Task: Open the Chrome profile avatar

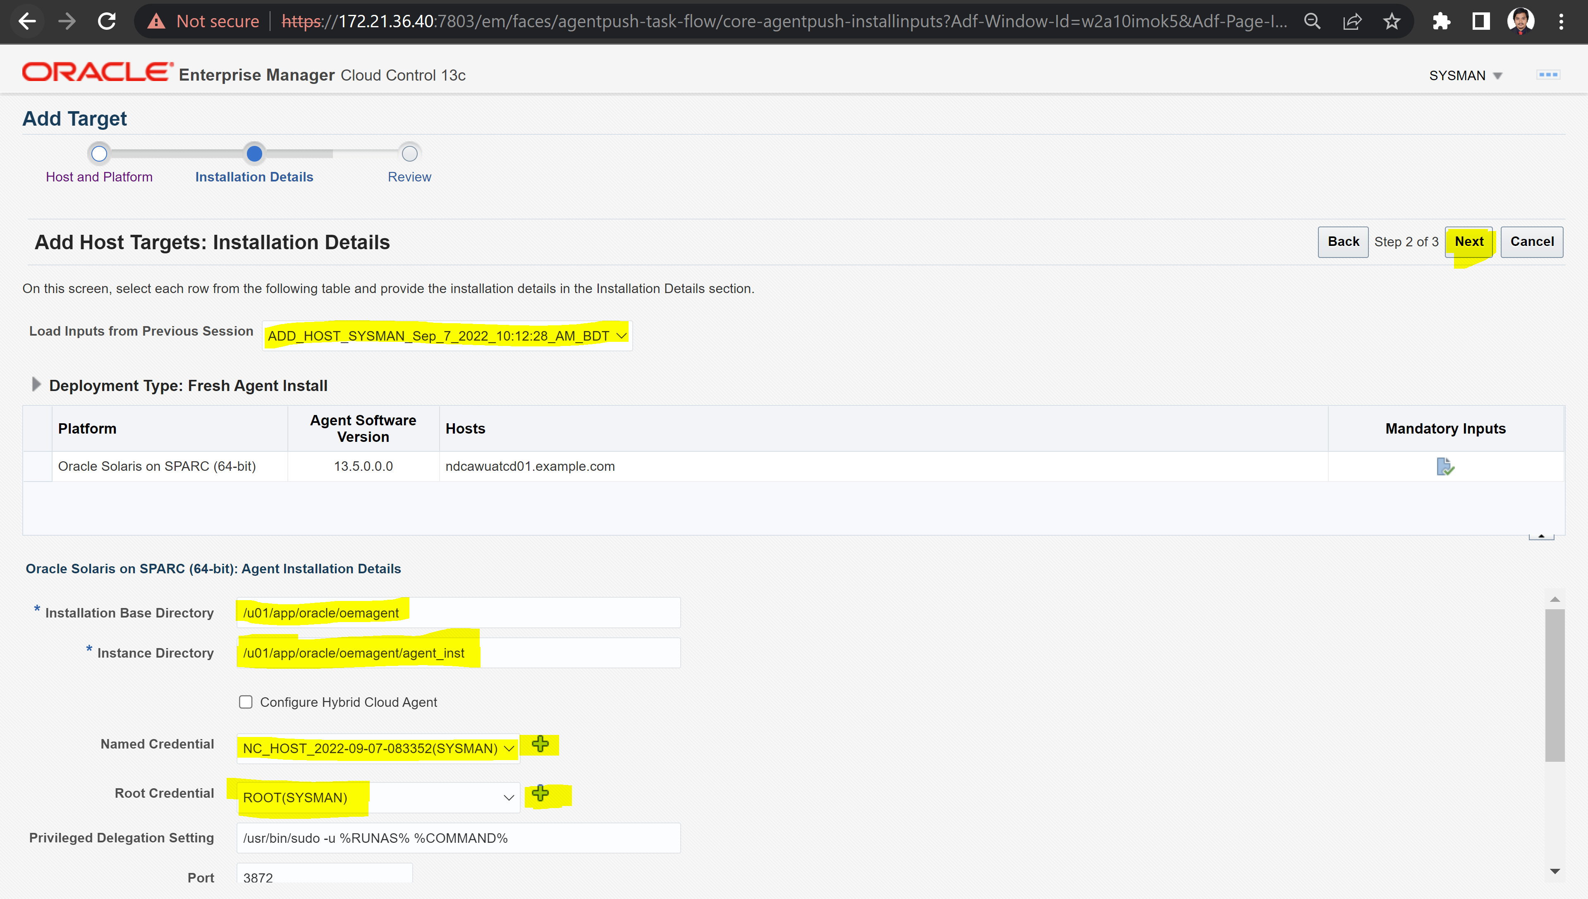Action: [x=1521, y=21]
